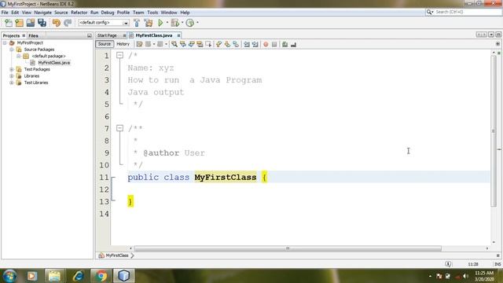Open the Profile Project dropdown arrow
Image resolution: width=503 pixels, height=283 pixels.
(x=197, y=23)
